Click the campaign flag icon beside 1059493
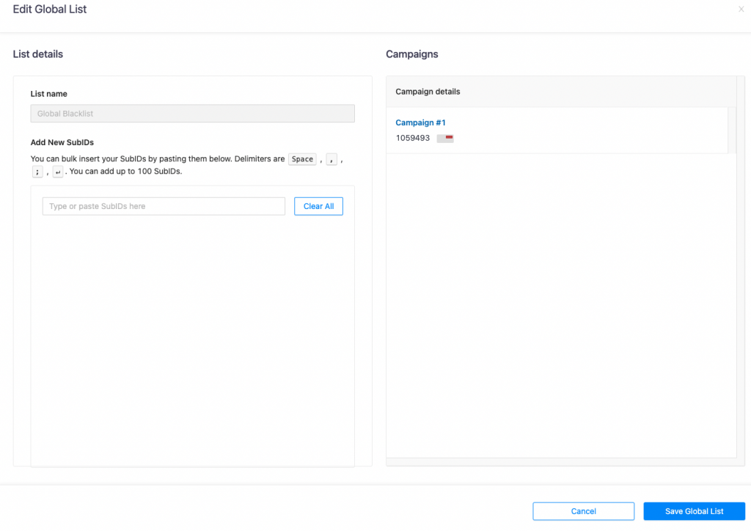Viewport: 751px width, 531px height. pos(445,138)
